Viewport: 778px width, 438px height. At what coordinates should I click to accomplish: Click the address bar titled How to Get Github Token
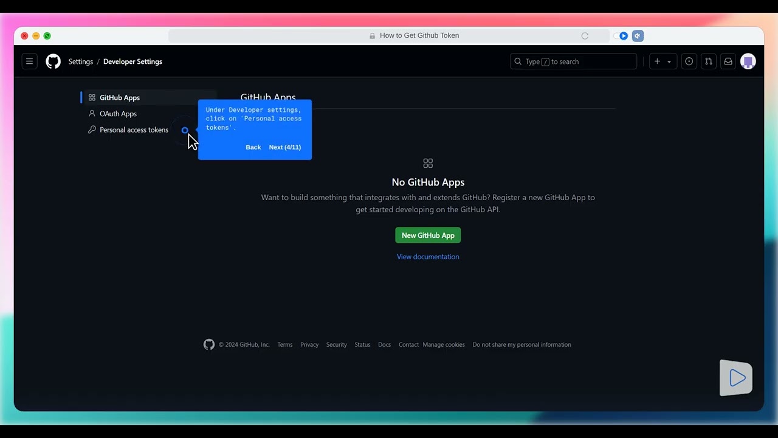[389, 36]
